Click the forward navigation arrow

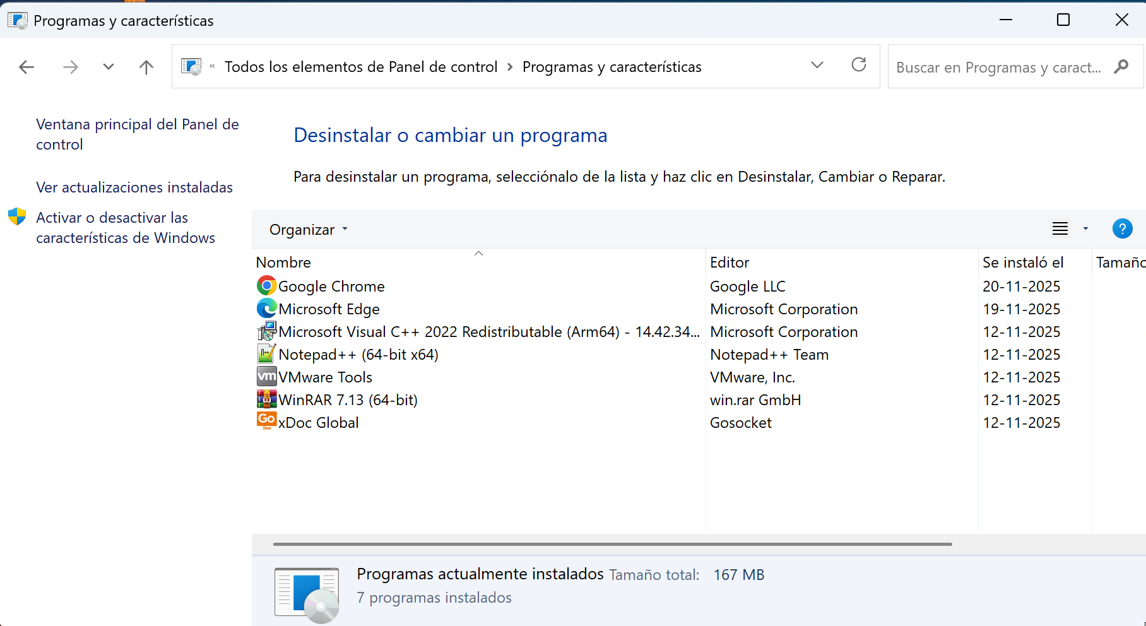(x=71, y=67)
